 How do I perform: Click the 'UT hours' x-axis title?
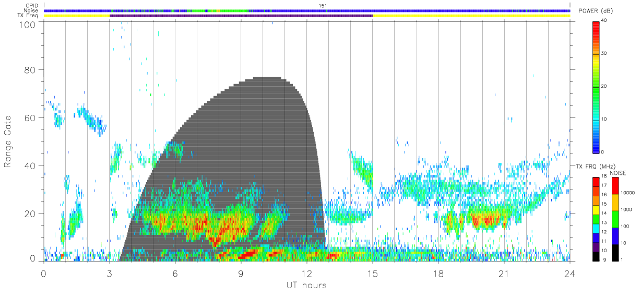(306, 285)
